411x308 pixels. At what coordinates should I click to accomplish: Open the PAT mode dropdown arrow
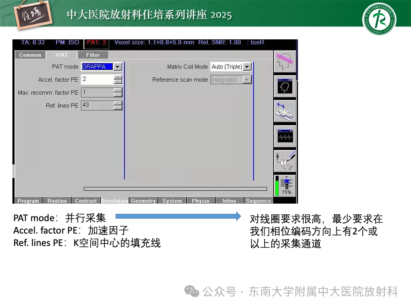[118, 67]
